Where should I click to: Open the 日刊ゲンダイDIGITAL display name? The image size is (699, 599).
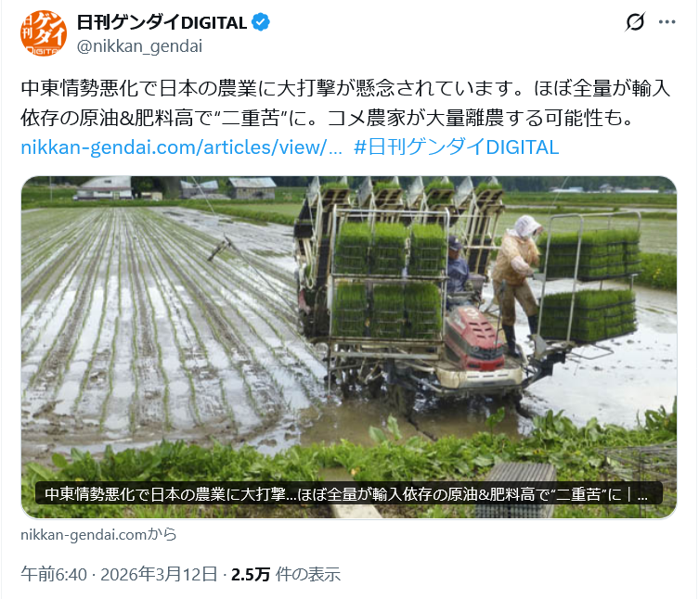click(162, 22)
